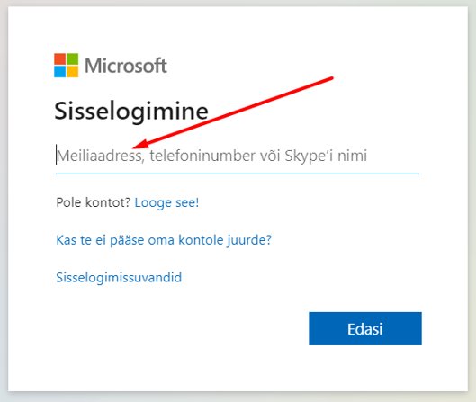Click the blue Edasi button
Viewport: 476px width, 402px height.
pos(365,328)
